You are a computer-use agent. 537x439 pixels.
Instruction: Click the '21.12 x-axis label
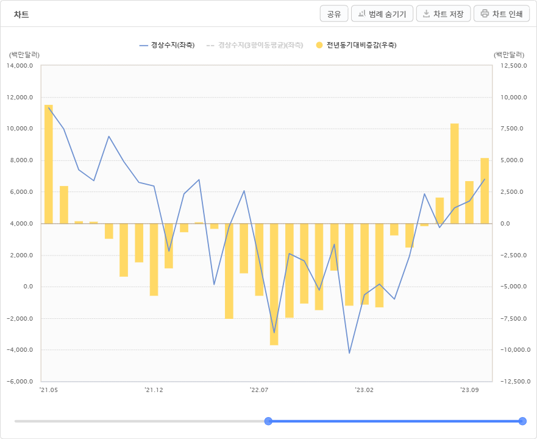(154, 390)
